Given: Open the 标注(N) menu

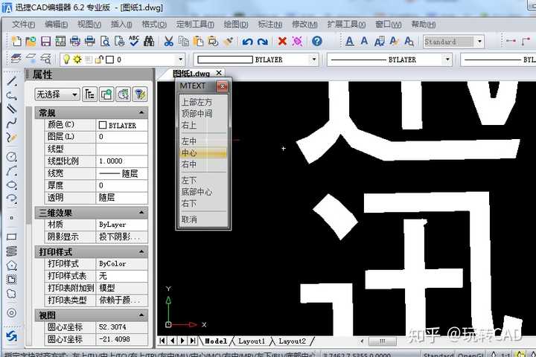Looking at the screenshot, I should [x=270, y=25].
